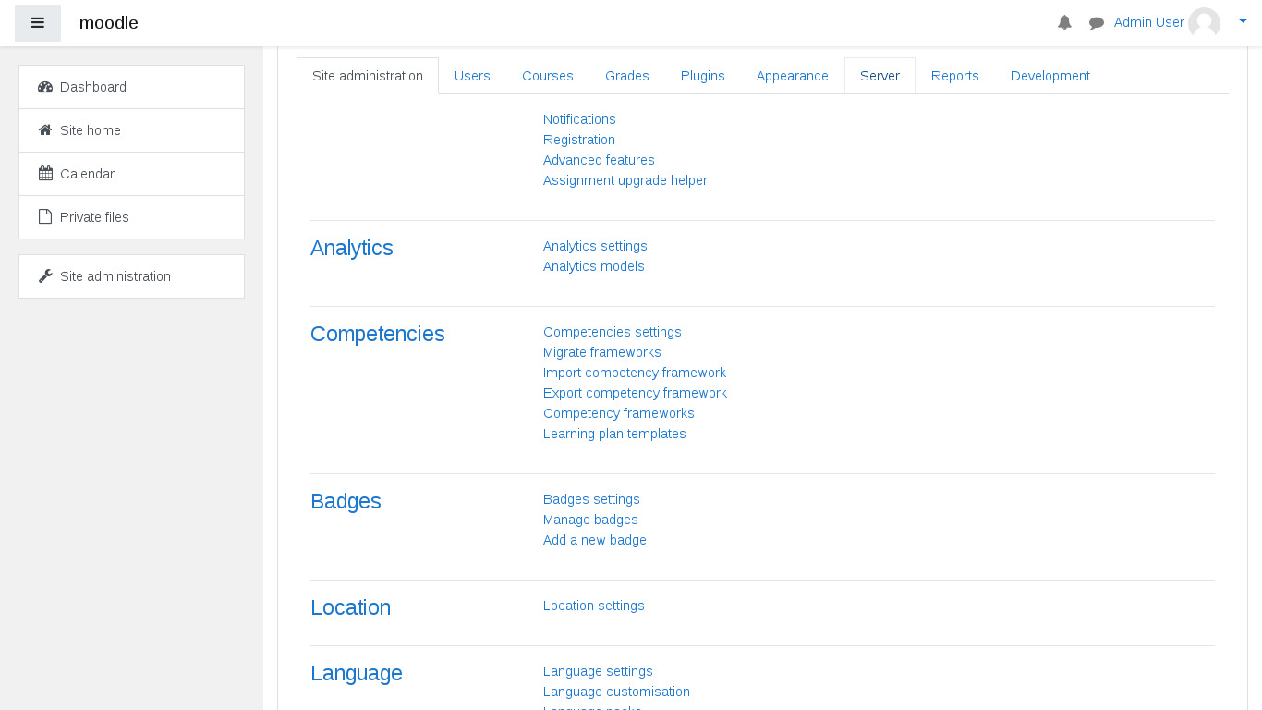Click the Dashboard gauge icon
Screen dimensions: 1262x710
click(x=45, y=87)
